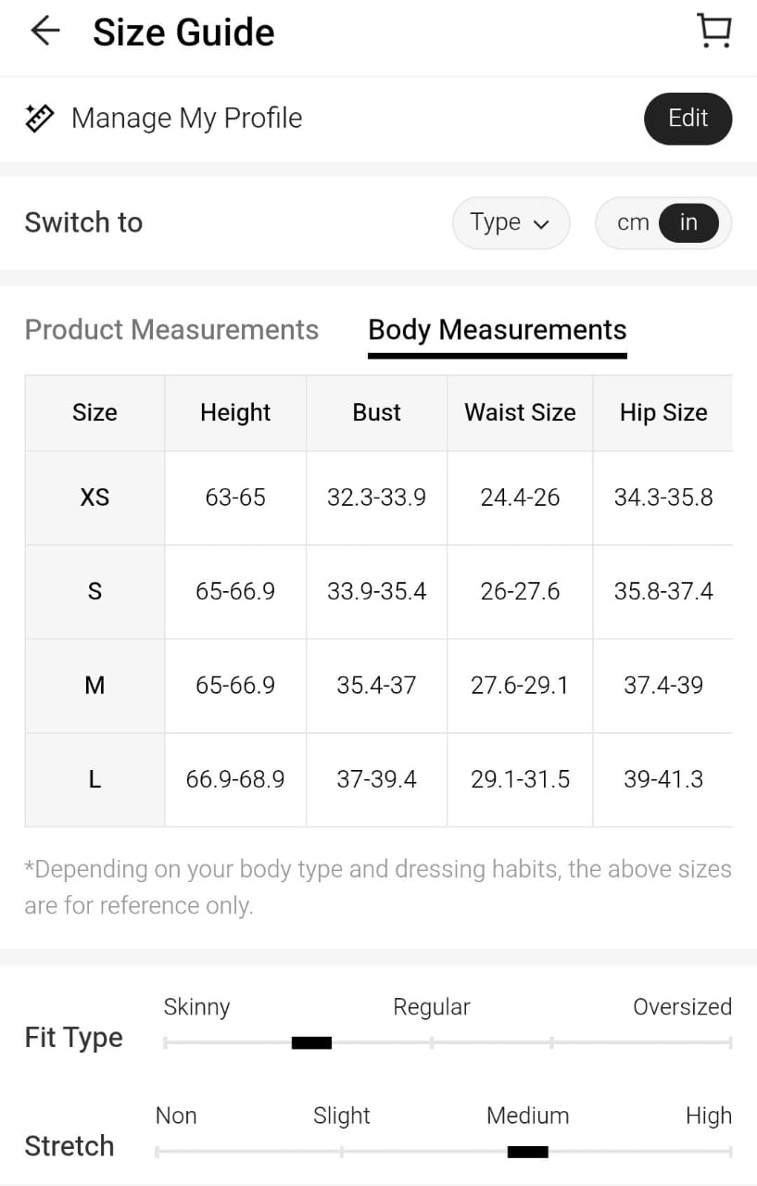Click the Stretch slider Medium marker
Viewport: 757px width, 1186px height.
coord(528,1152)
